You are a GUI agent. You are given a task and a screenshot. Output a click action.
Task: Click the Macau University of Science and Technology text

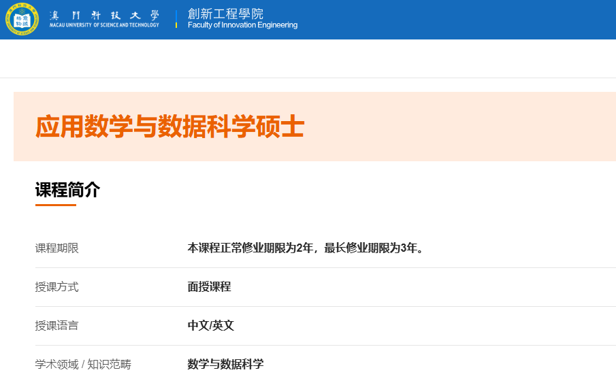tap(104, 25)
